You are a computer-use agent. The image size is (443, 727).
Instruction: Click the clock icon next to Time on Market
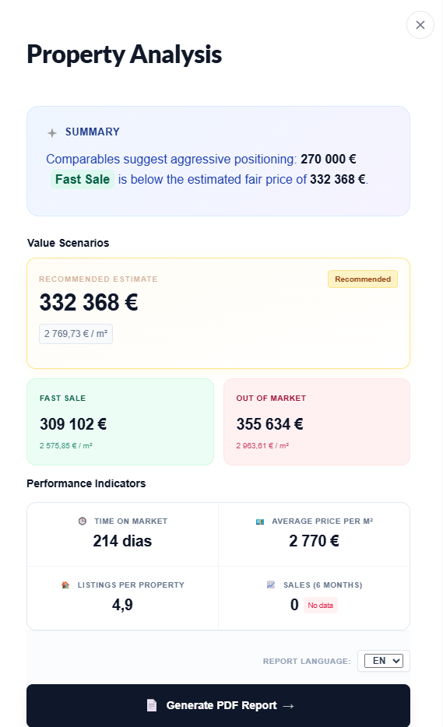click(82, 522)
